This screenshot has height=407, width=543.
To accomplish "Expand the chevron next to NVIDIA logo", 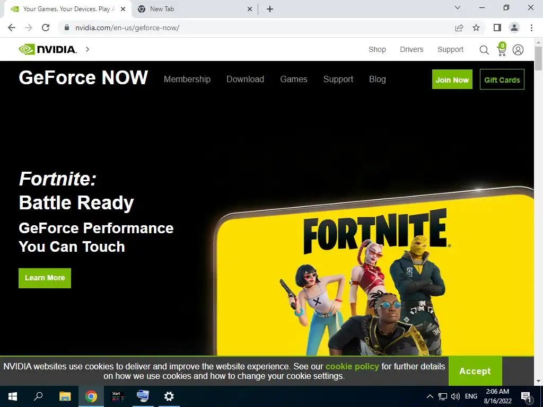I will [x=87, y=49].
